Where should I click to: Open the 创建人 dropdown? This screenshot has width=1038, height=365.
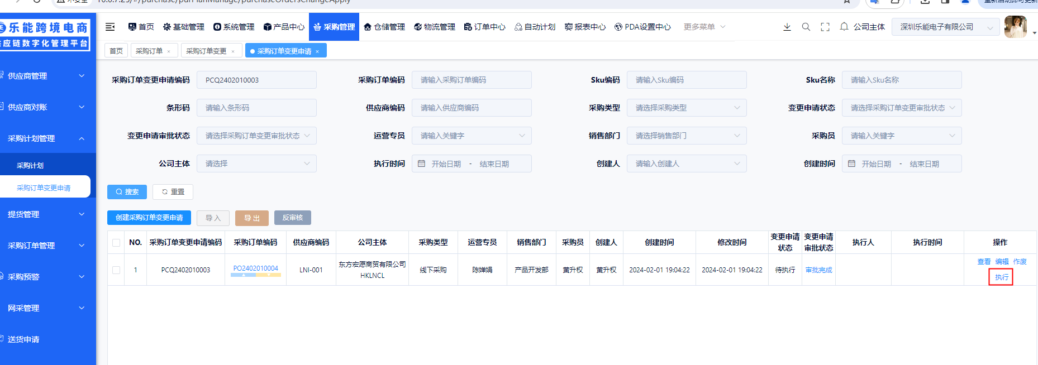click(x=687, y=164)
